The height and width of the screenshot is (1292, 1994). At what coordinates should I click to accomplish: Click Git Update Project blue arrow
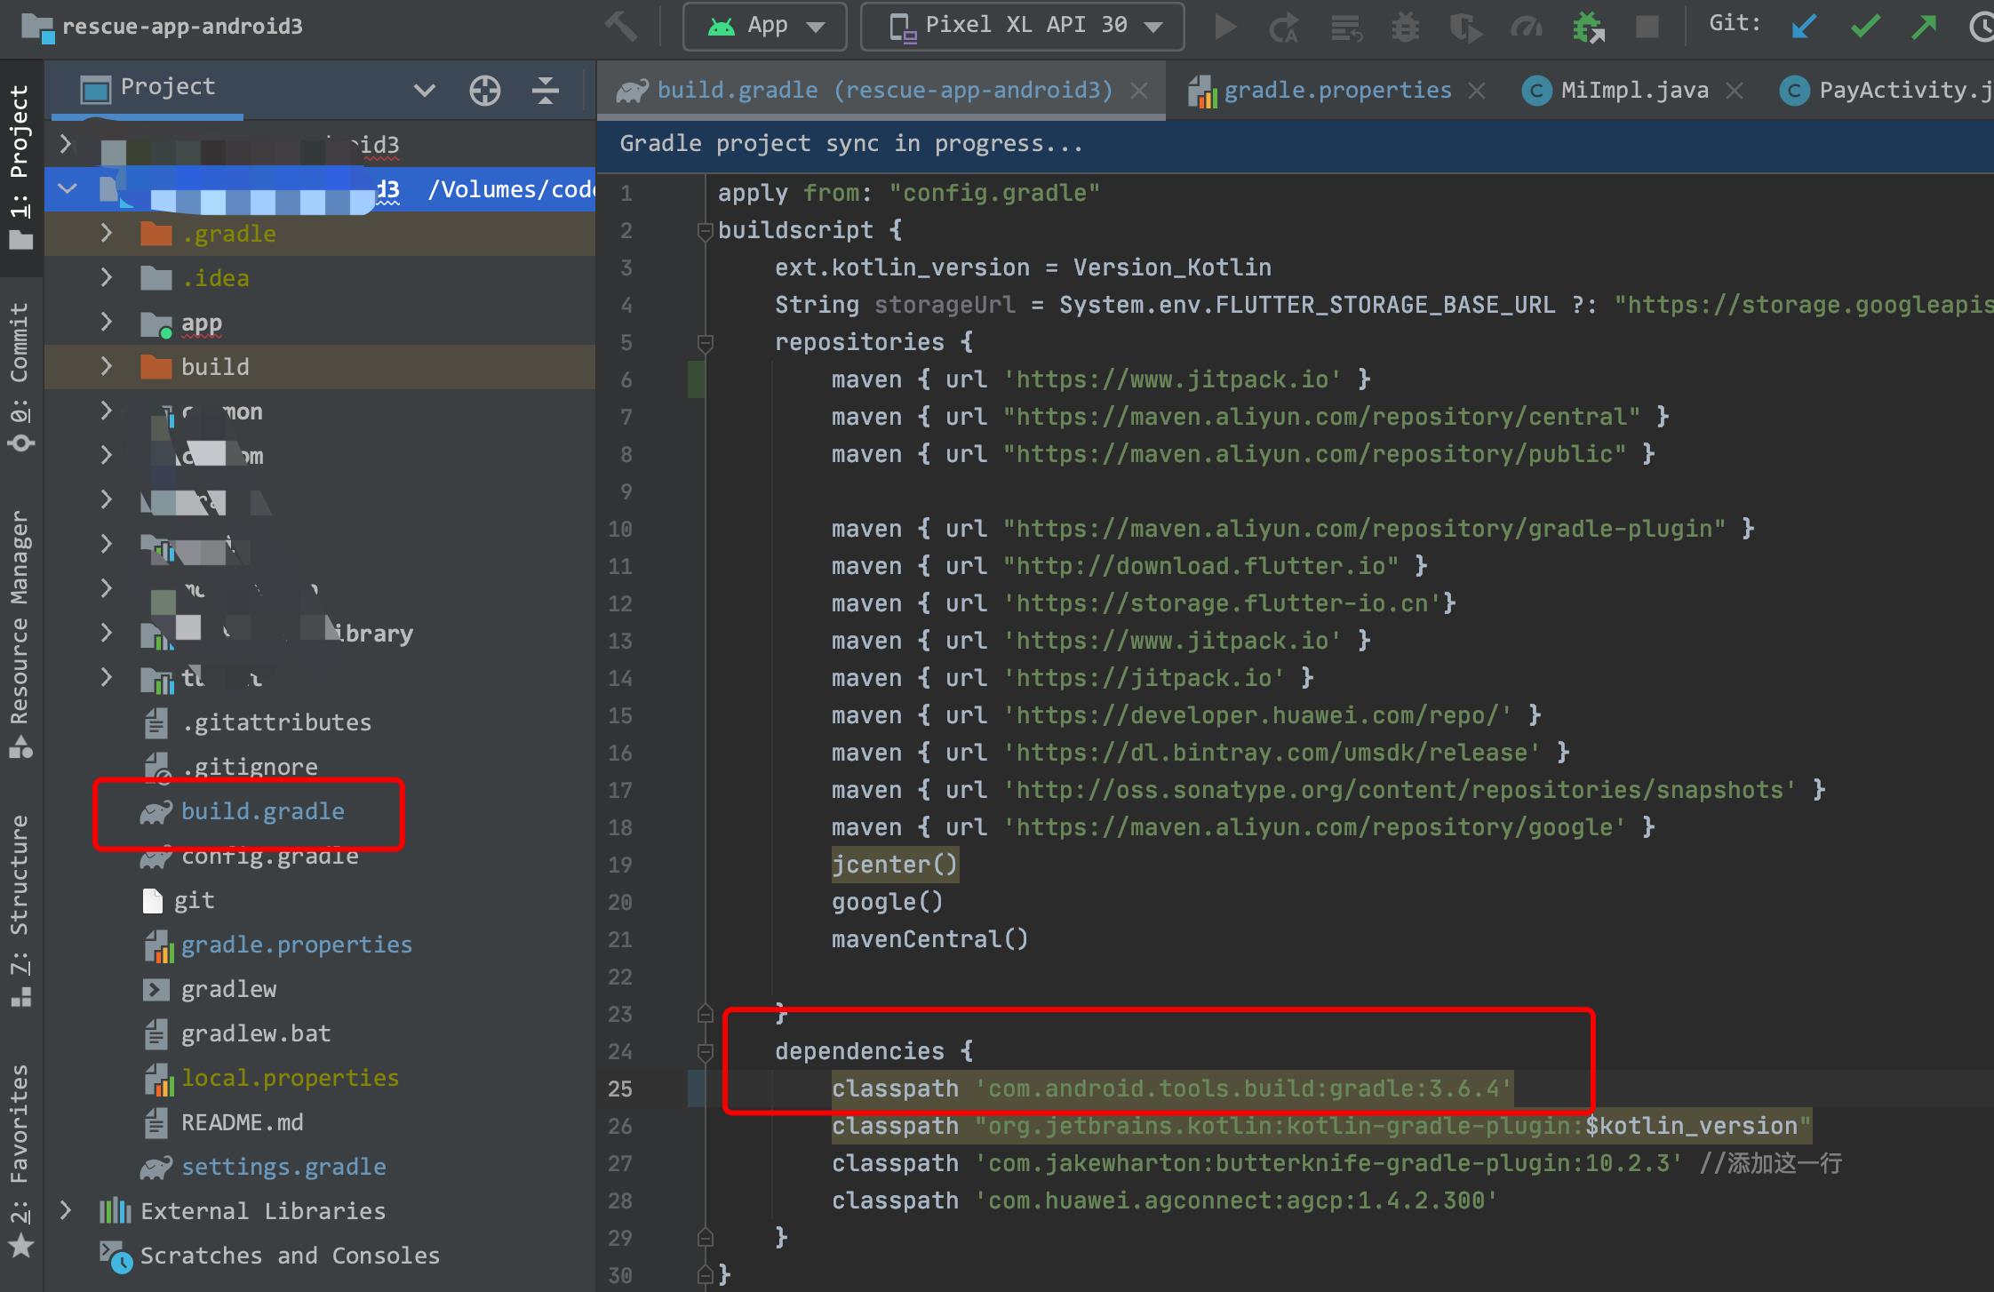tap(1803, 27)
